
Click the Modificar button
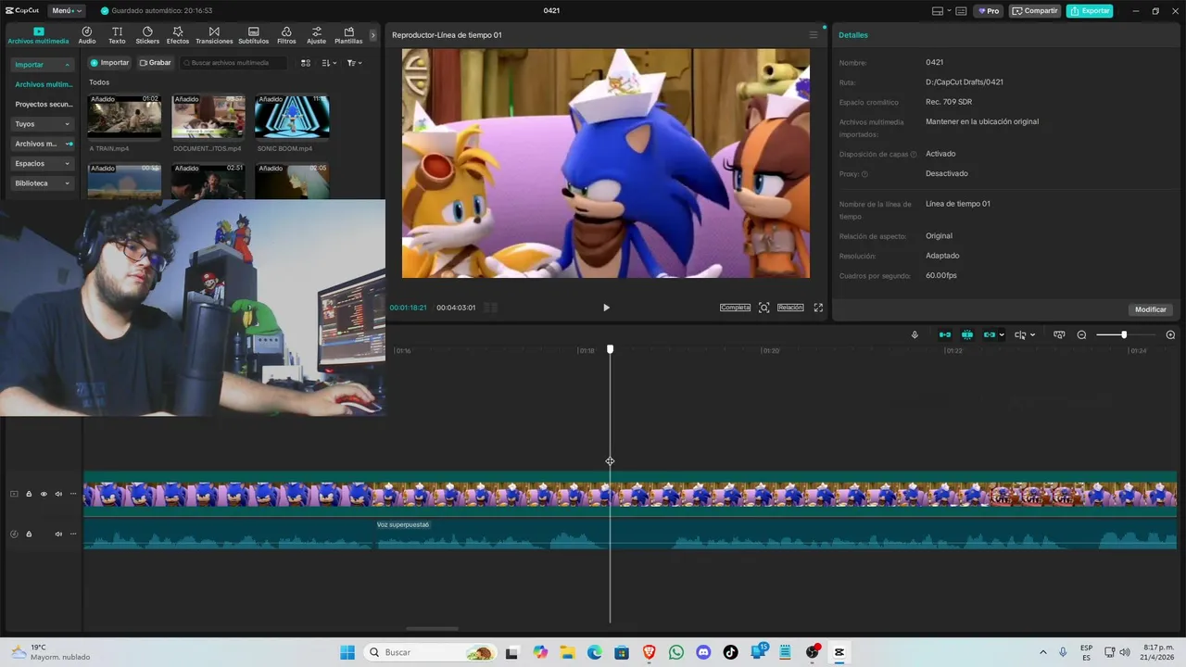pos(1151,309)
